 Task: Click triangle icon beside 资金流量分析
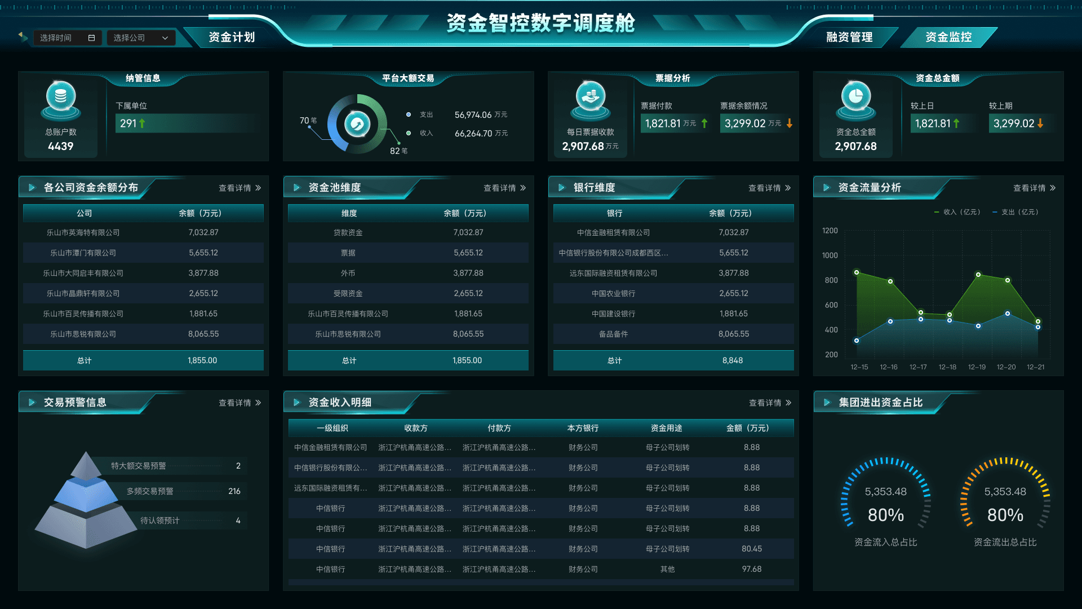[827, 187]
